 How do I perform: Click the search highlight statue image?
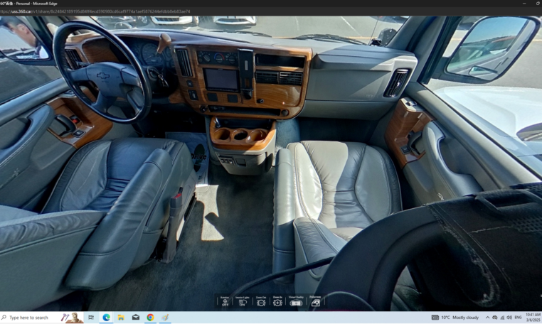coord(73,318)
